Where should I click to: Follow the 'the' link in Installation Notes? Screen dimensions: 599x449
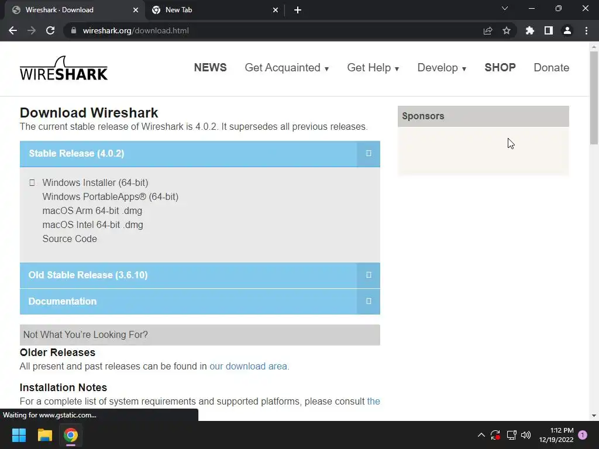tap(373, 401)
